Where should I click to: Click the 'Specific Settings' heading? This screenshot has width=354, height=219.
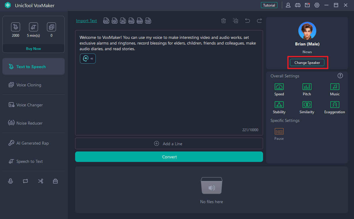[285, 120]
